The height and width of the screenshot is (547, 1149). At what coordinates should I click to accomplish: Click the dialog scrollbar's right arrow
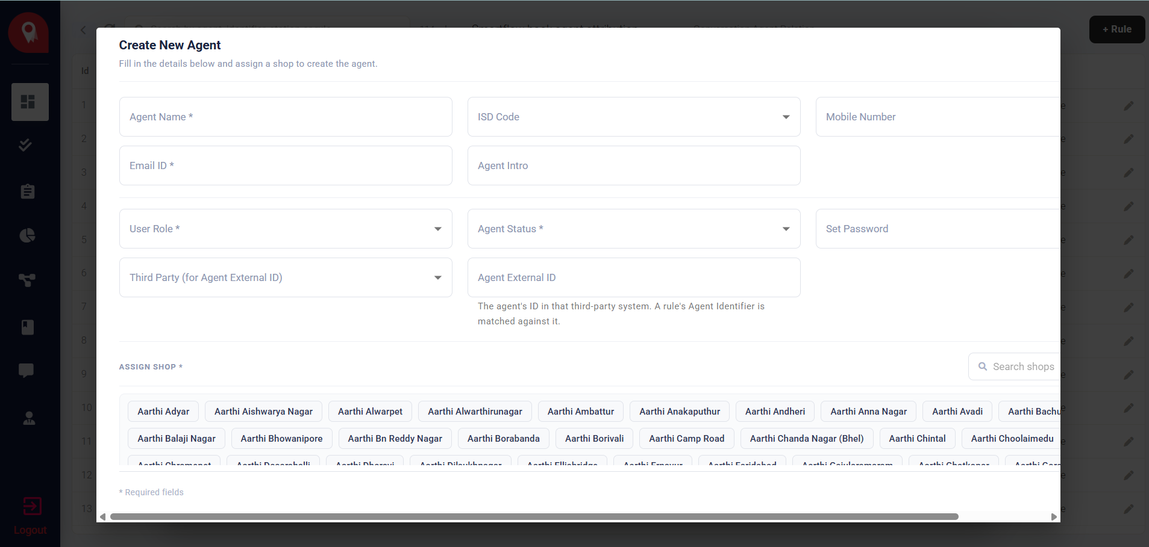(x=1054, y=517)
